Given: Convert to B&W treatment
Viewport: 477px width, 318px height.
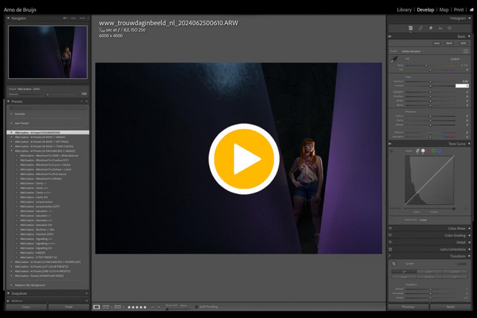Looking at the screenshot, I should [x=449, y=43].
